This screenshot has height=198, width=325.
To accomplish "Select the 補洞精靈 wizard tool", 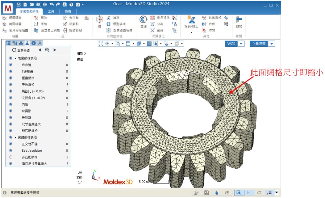I will tap(12, 24).
